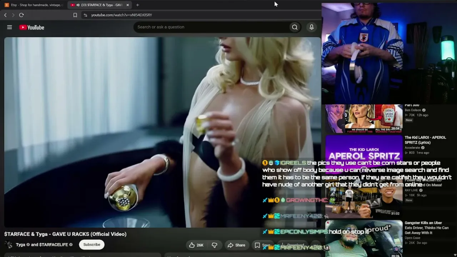Click the magnifier search button
Screen dimensions: 457x257
point(295,27)
